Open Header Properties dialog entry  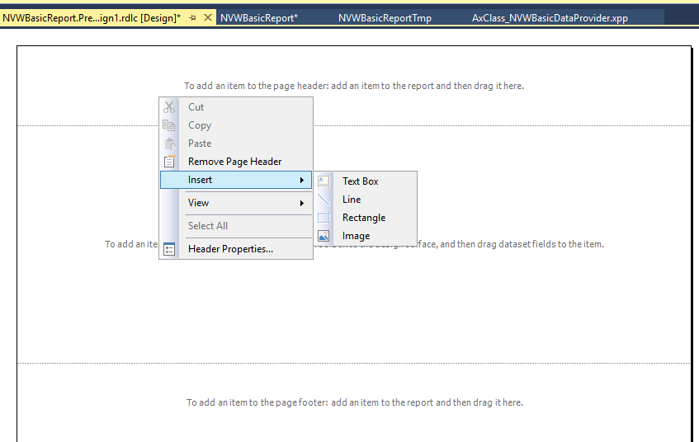(x=236, y=249)
